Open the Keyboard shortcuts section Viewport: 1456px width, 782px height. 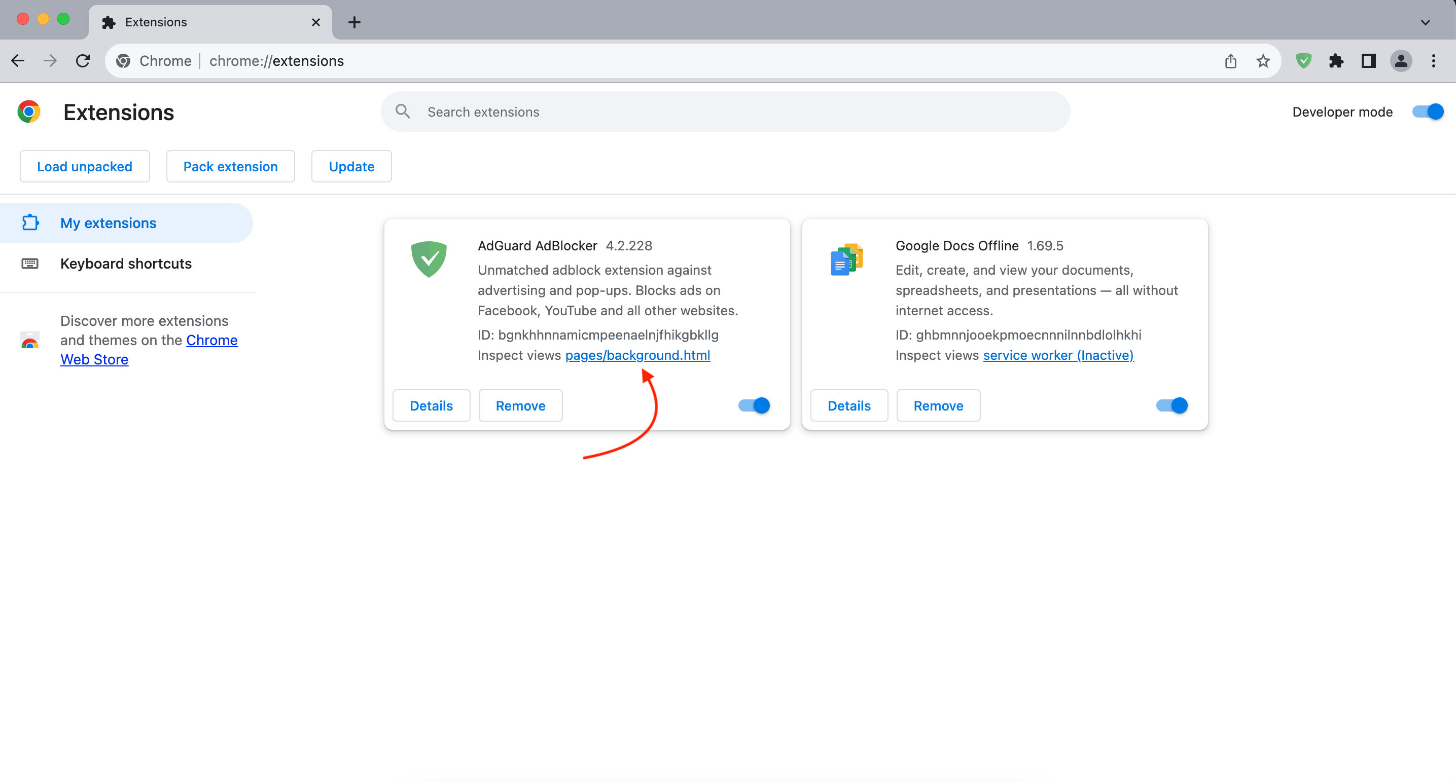pyautogui.click(x=124, y=263)
